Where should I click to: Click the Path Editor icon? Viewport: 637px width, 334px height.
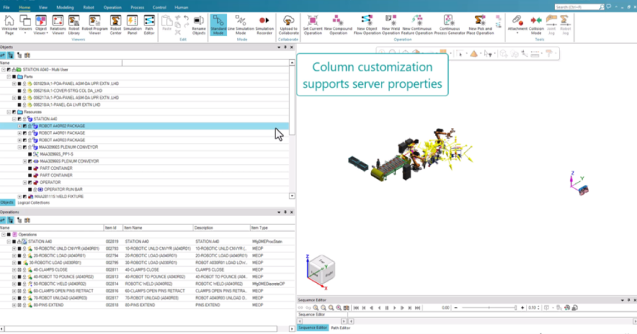(x=149, y=24)
